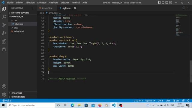Toggle panel layout icon in title bar
This screenshot has width=192, height=108.
tap(163, 3)
